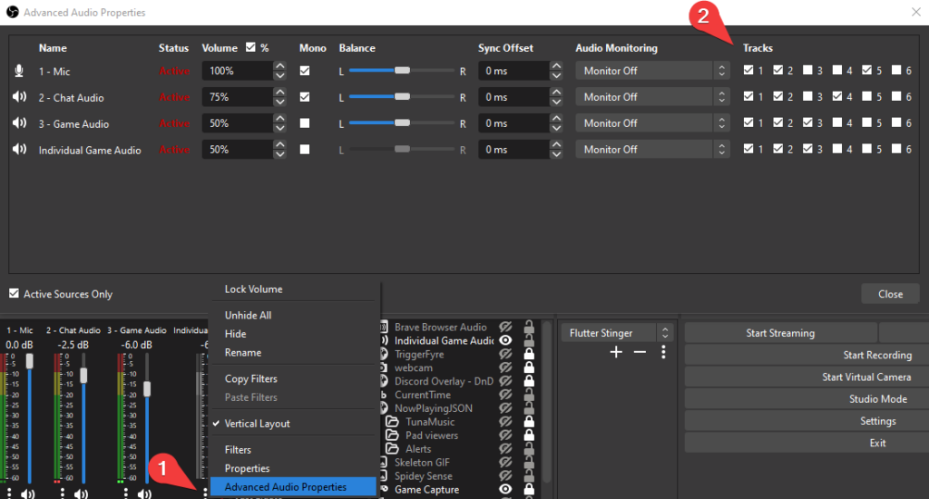This screenshot has width=929, height=499.
Task: Open Audio Monitoring dropdown for 3 - Game Audio
Action: [652, 122]
